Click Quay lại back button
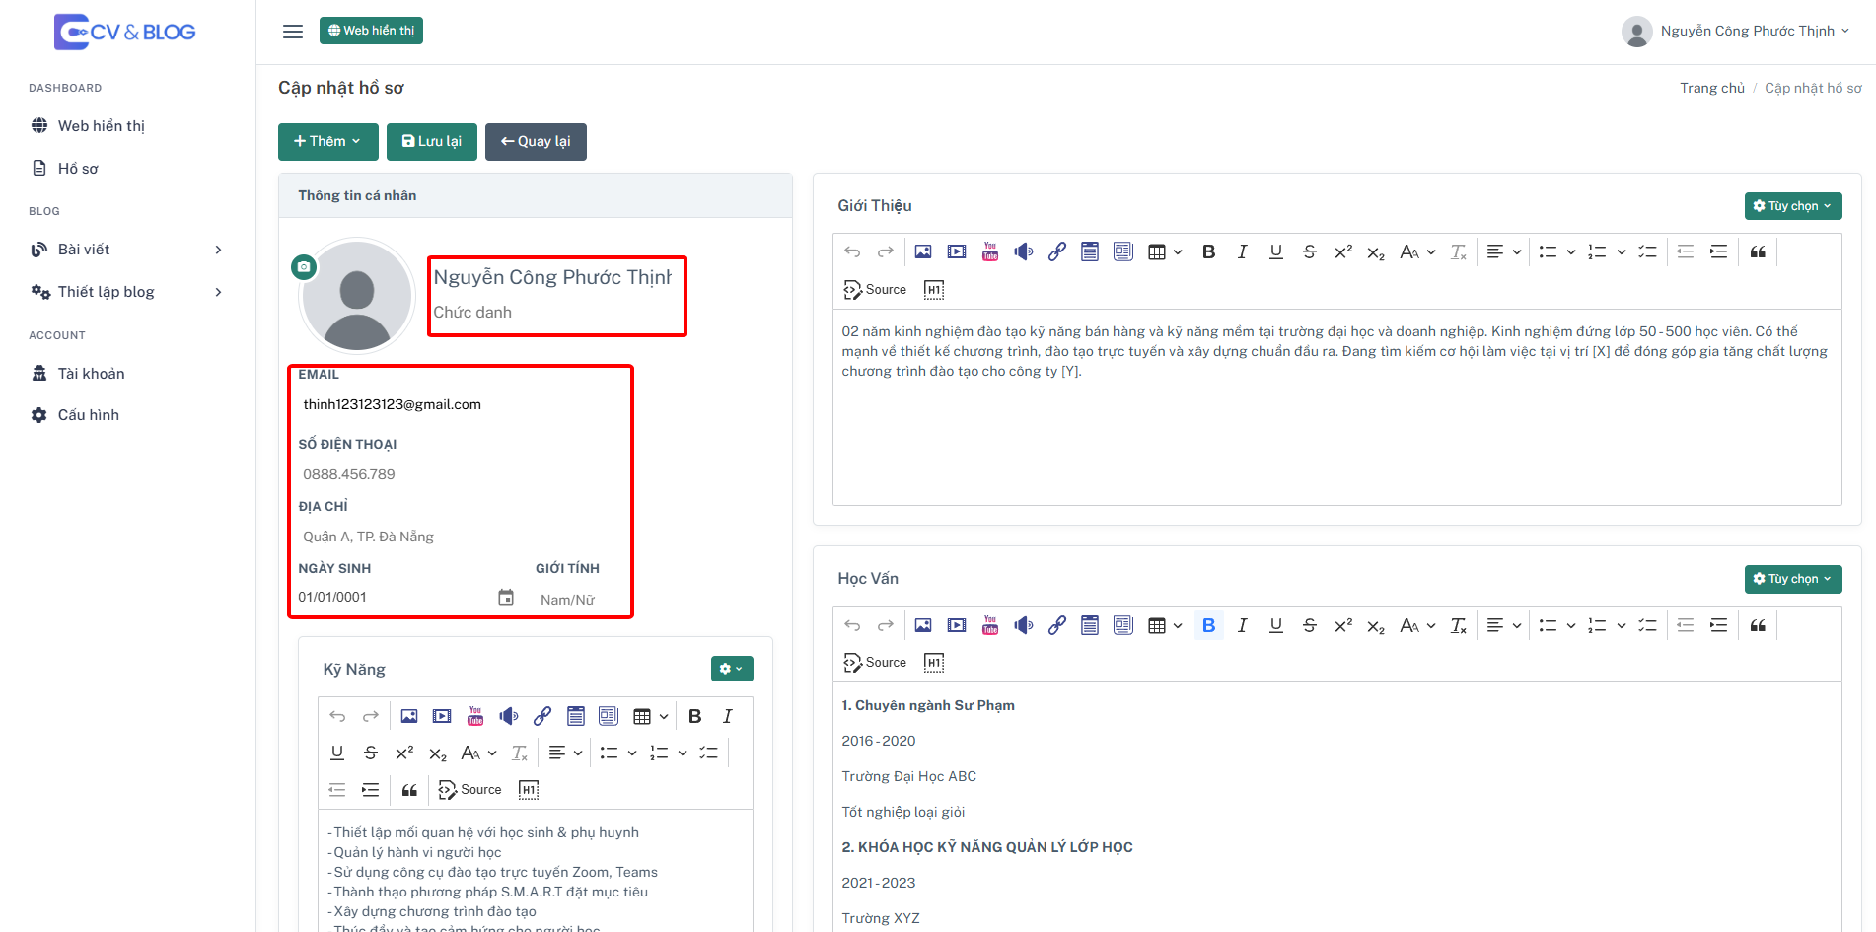1876x932 pixels. pyautogui.click(x=536, y=141)
